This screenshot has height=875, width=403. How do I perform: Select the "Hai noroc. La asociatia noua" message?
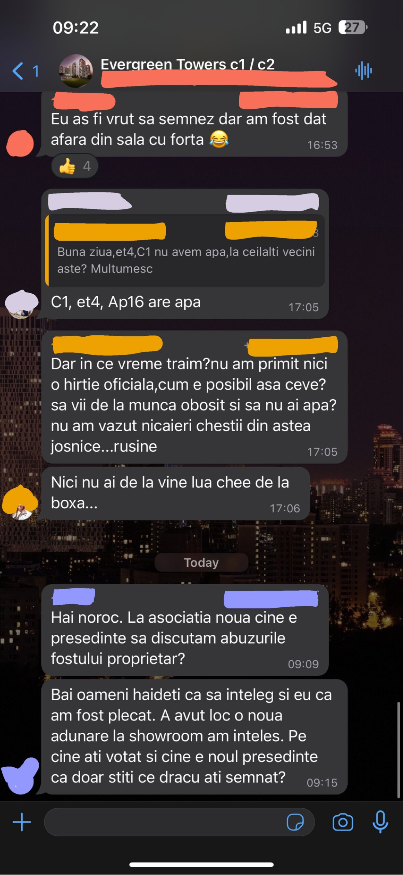point(185,630)
